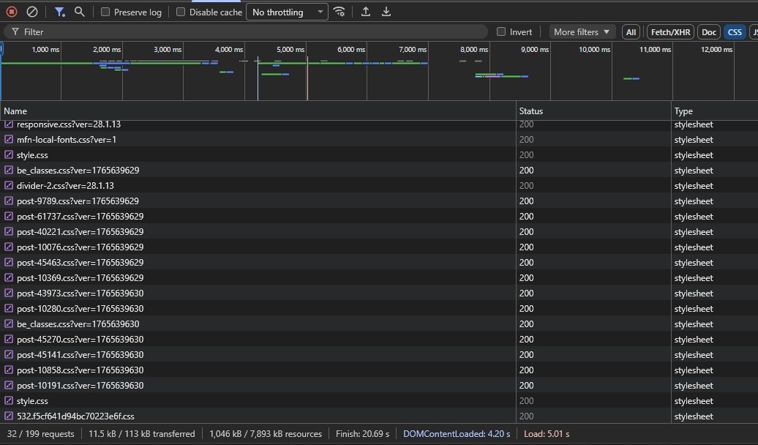Click the export HAR download icon
The width and height of the screenshot is (758, 445).
coord(386,12)
